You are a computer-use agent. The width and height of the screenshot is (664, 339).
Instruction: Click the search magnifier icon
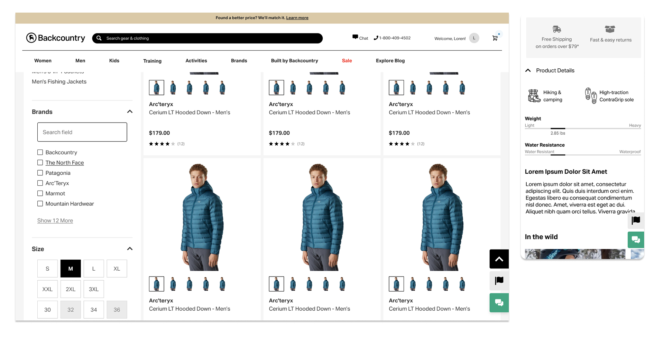99,38
